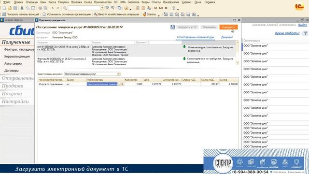Expand Покупка sidebar section
Viewport: 309px width, 174px height.
pos(12,94)
